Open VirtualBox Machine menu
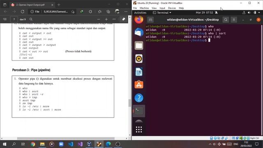Image resolution: width=263 pixels, height=148 pixels. (x=144, y=8)
